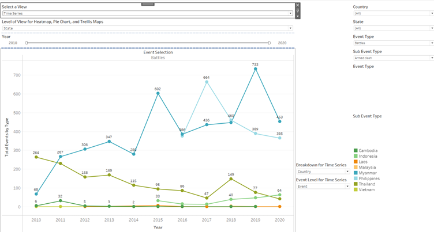Highlight Thailand in the color legend

click(356, 184)
